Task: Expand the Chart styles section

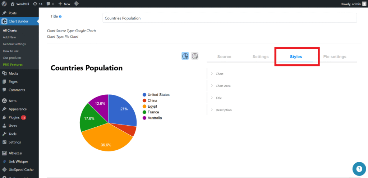Action: (219, 74)
